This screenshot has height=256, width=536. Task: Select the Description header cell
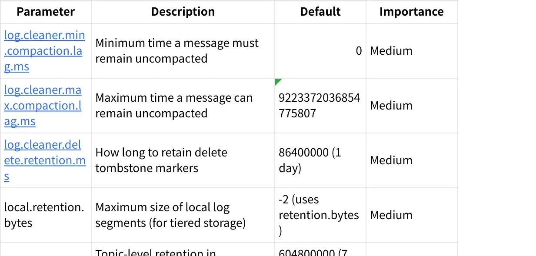[x=183, y=12]
